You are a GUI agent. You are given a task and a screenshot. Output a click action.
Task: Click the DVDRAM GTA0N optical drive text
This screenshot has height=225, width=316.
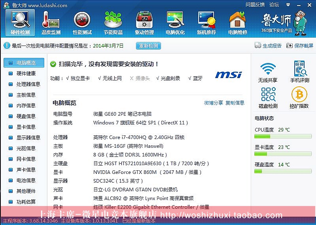[135, 190]
